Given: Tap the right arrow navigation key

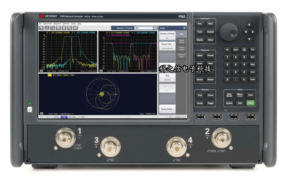Looking at the screenshot, I should pos(253,32).
